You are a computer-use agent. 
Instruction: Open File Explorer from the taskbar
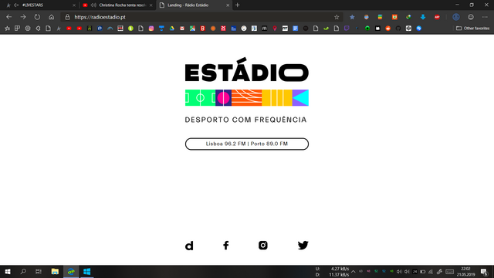[55, 271]
